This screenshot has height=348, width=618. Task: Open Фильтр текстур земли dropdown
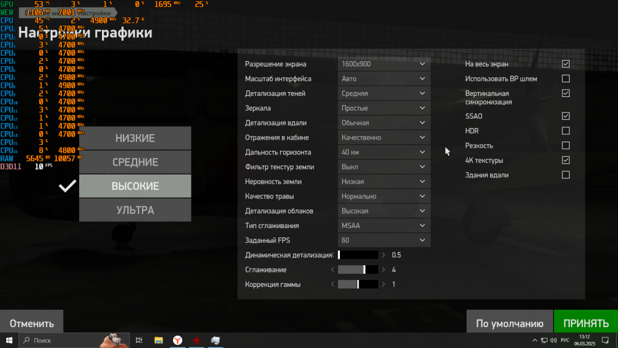pyautogui.click(x=384, y=167)
